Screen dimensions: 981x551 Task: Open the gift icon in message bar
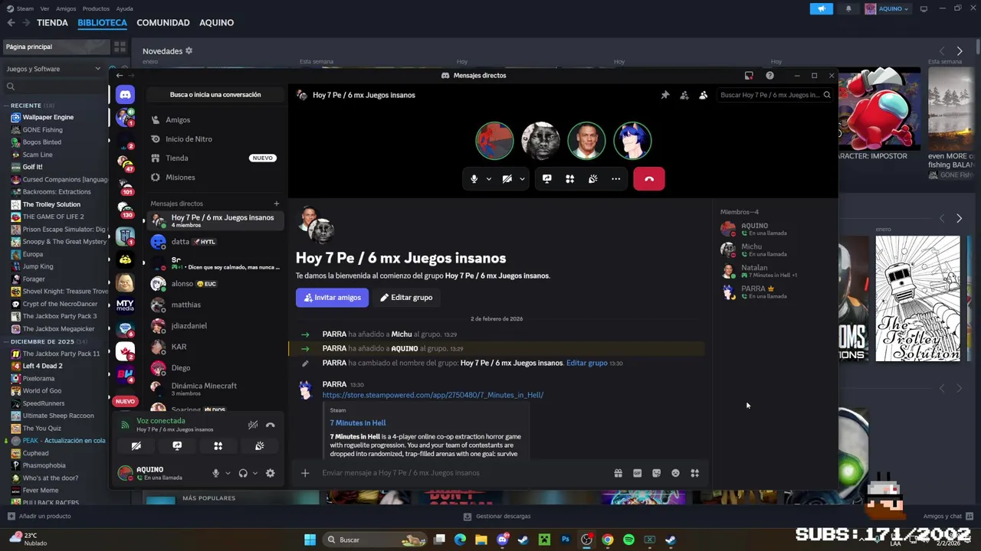[618, 473]
